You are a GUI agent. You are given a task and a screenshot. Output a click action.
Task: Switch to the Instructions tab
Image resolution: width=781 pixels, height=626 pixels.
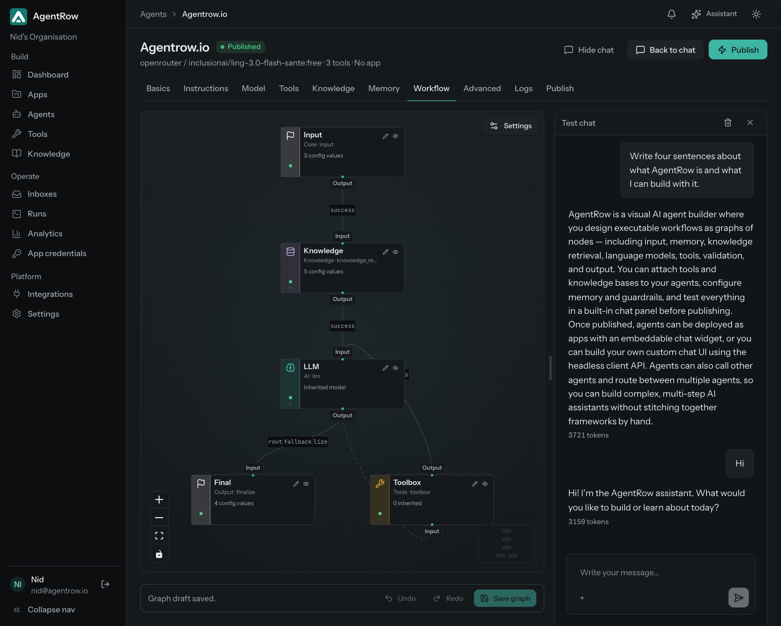[x=206, y=88]
